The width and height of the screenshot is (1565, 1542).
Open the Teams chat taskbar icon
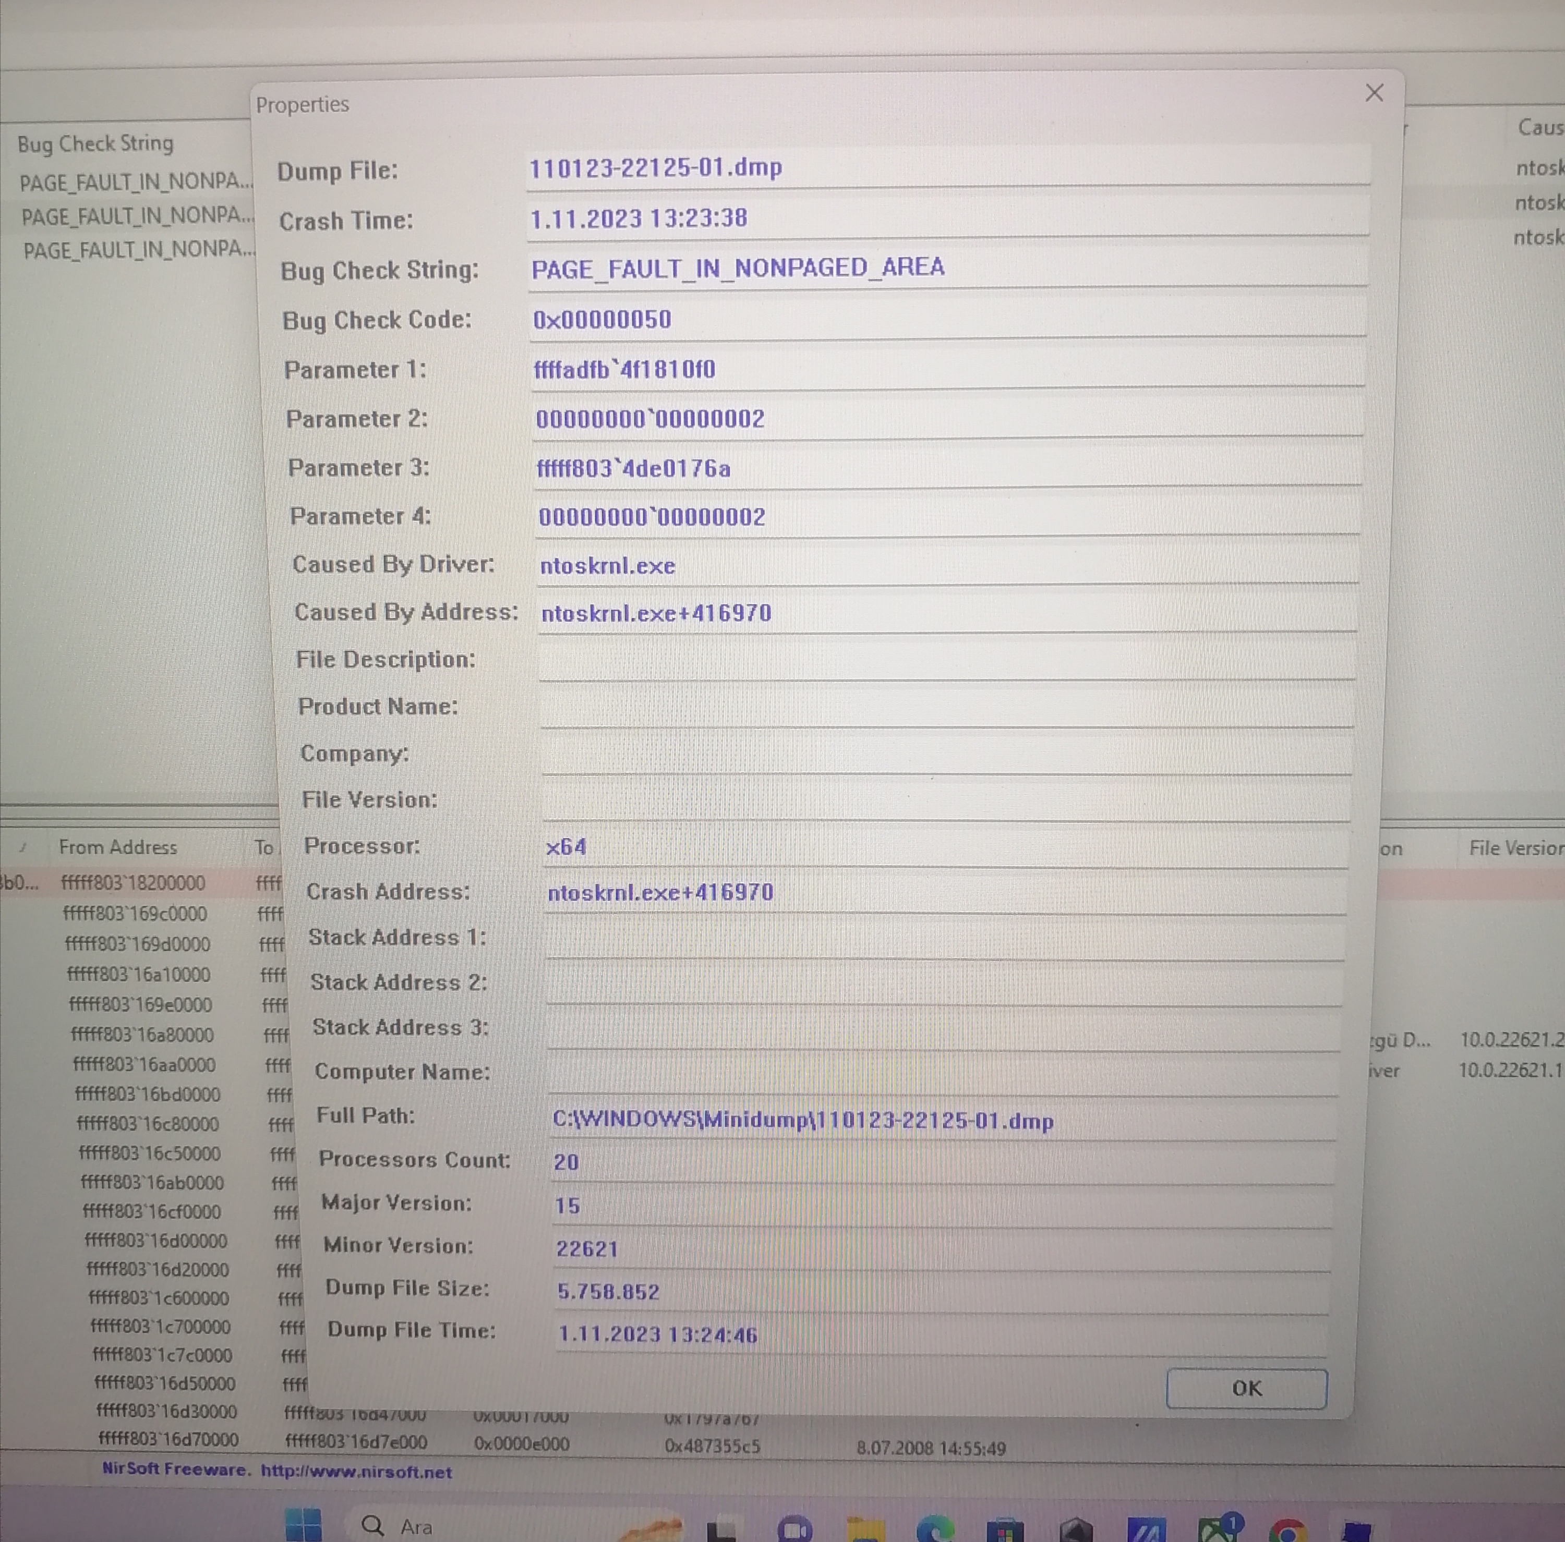[x=794, y=1529]
